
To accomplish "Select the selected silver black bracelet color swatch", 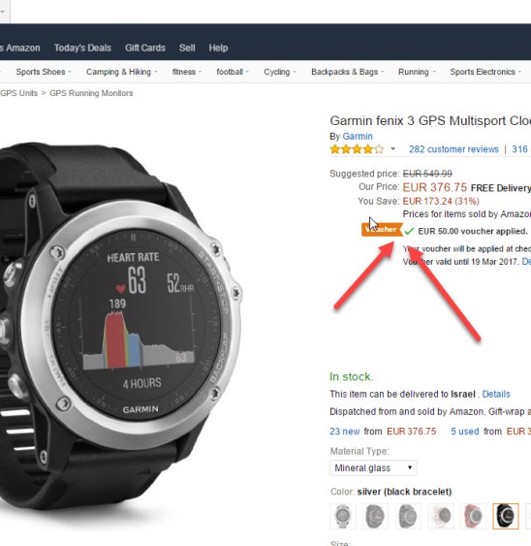I will (506, 516).
